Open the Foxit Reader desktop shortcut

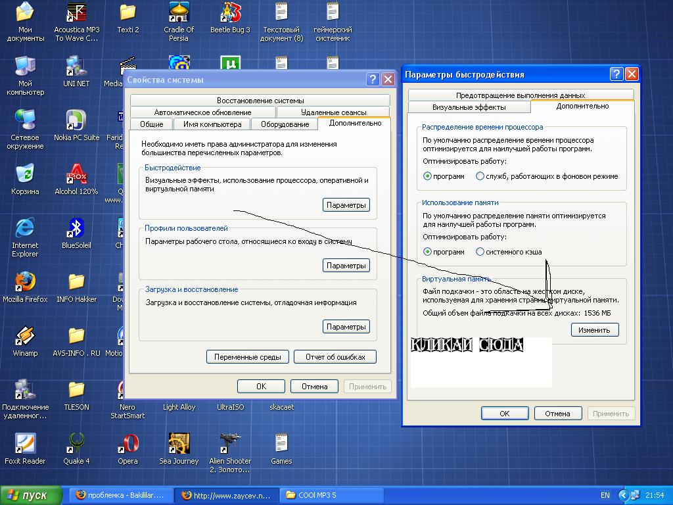pyautogui.click(x=25, y=443)
